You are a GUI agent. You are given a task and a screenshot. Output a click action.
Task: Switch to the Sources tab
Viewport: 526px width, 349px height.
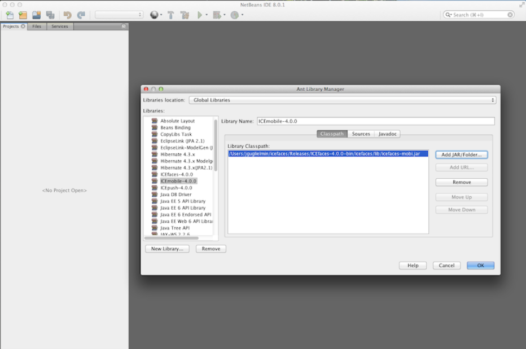point(361,134)
